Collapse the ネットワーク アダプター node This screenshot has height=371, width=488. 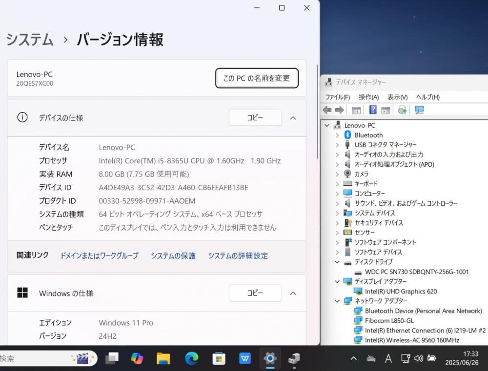coord(337,301)
